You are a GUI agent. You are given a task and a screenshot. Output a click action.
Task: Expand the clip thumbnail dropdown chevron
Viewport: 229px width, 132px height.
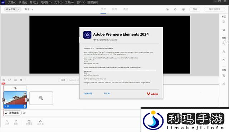click(25, 93)
